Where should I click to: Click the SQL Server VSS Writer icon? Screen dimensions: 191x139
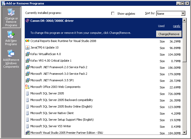27,126
